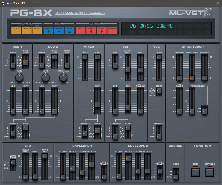The height and width of the screenshot is (185, 222).
Task: Click the LFO DELAY TIME slider handle
Action: [x=26, y=177]
